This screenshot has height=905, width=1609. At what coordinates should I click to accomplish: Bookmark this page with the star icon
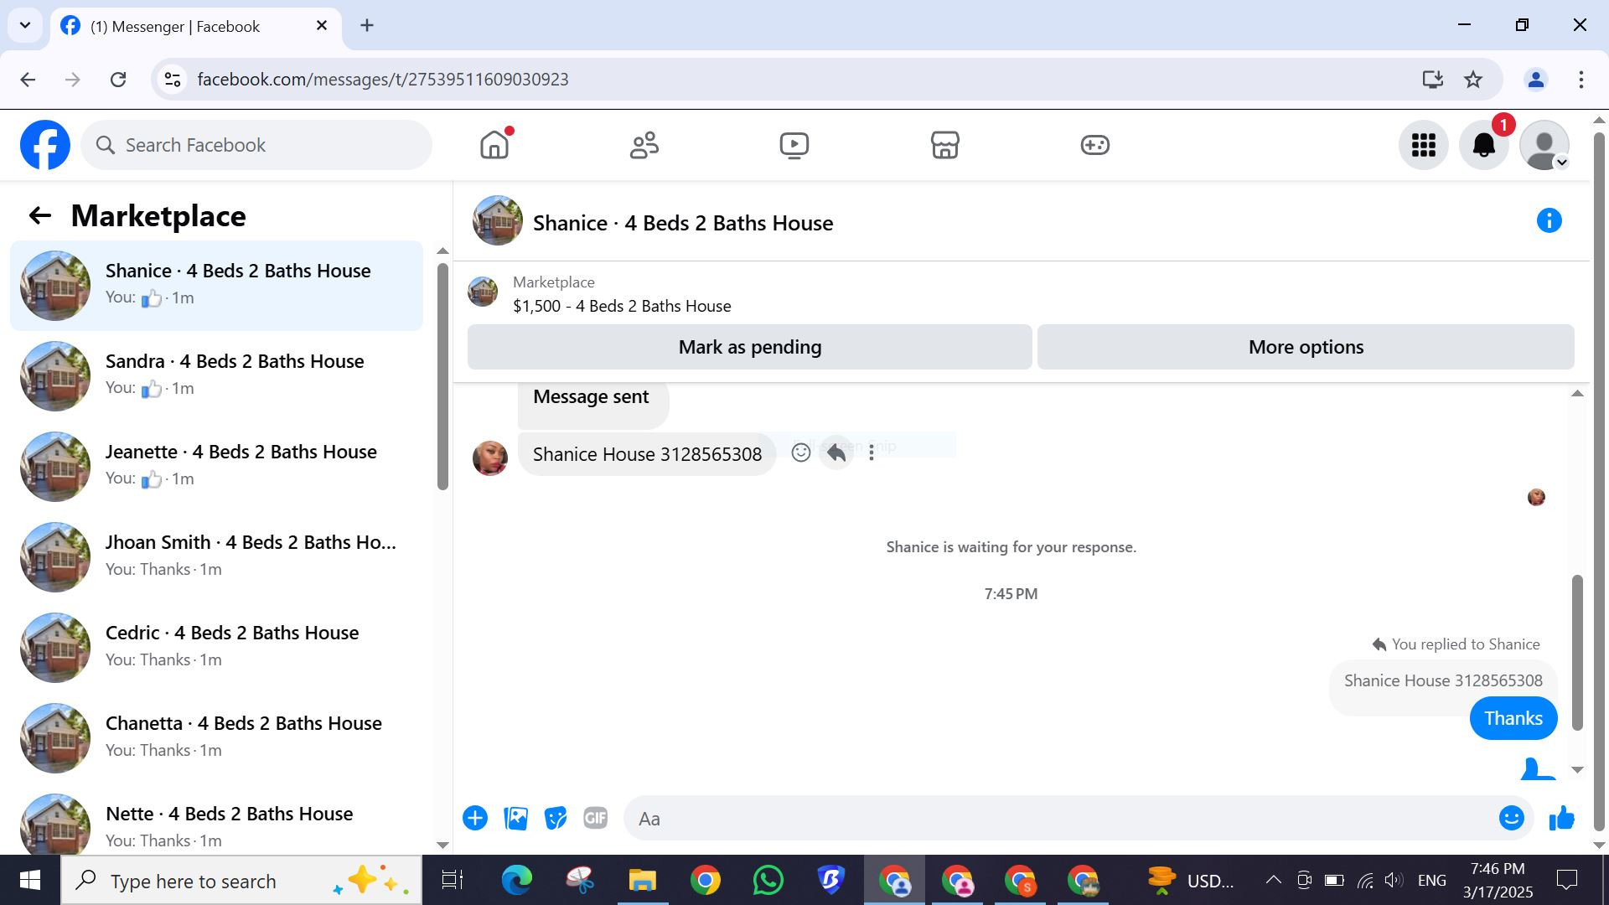click(1473, 80)
